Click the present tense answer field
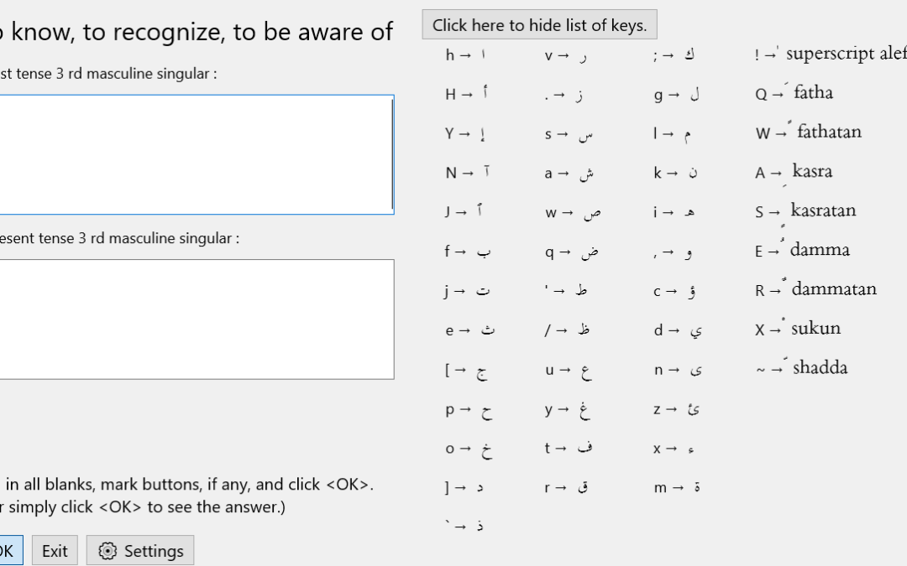 tap(193, 319)
